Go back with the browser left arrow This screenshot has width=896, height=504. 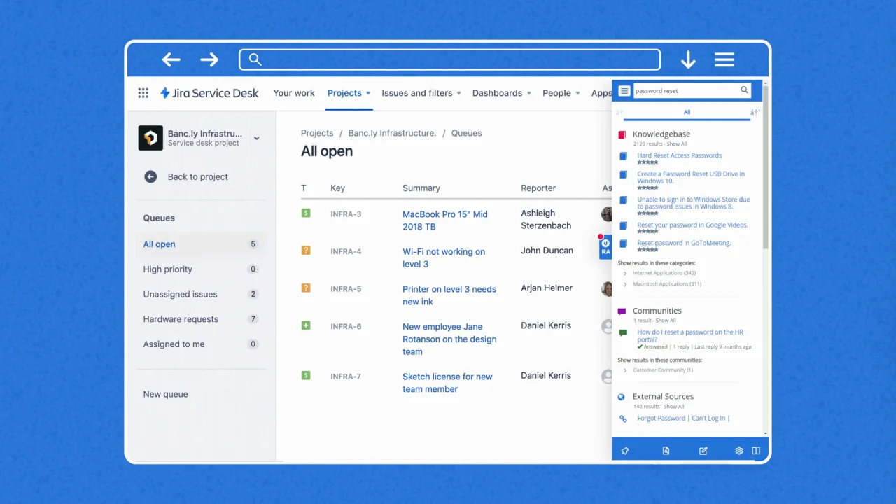click(x=171, y=59)
